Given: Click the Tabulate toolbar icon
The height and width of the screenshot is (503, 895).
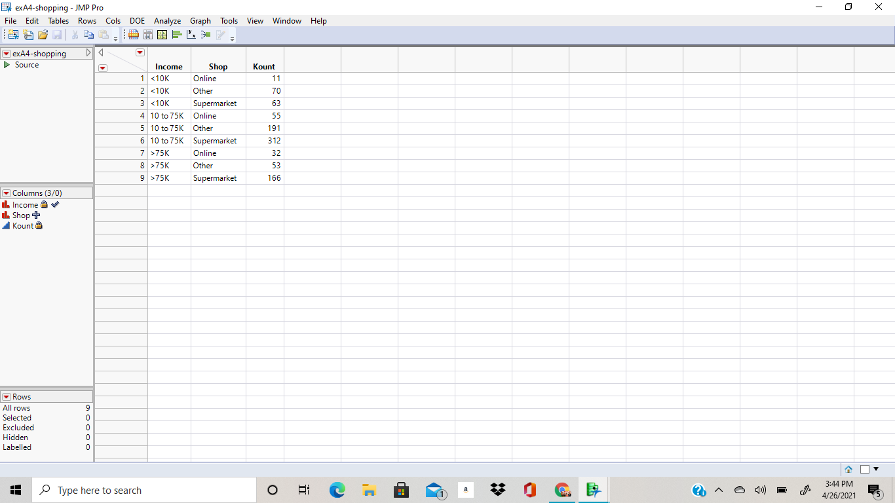Looking at the screenshot, I should 148,35.
